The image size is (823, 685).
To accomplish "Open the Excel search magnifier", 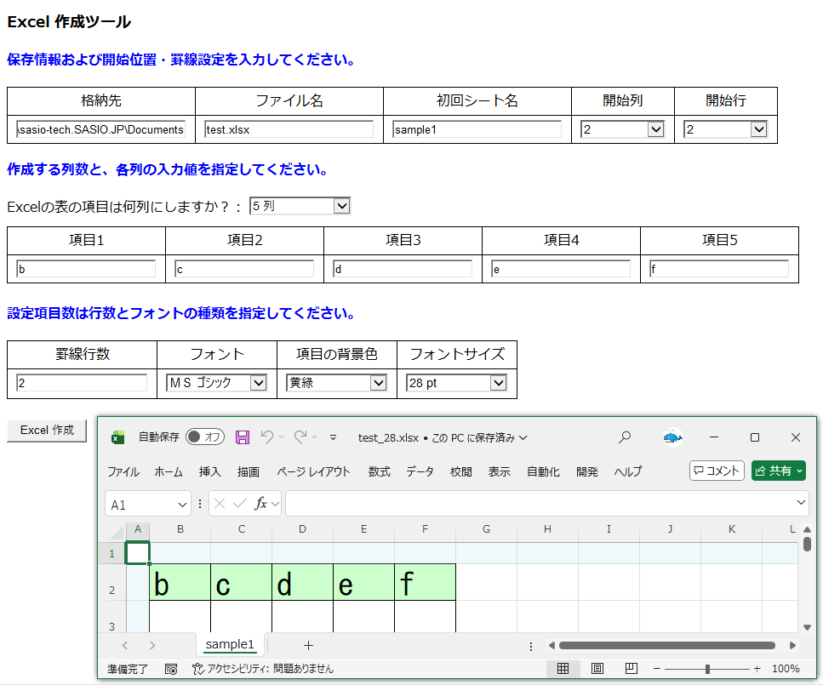I will click(x=625, y=437).
